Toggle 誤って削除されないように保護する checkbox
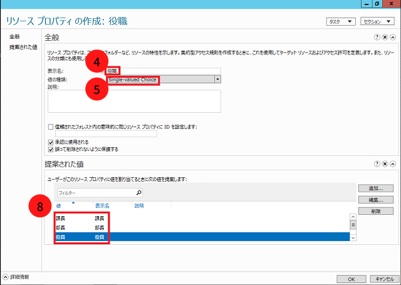Viewport: 401px width, 285px height. coord(51,149)
